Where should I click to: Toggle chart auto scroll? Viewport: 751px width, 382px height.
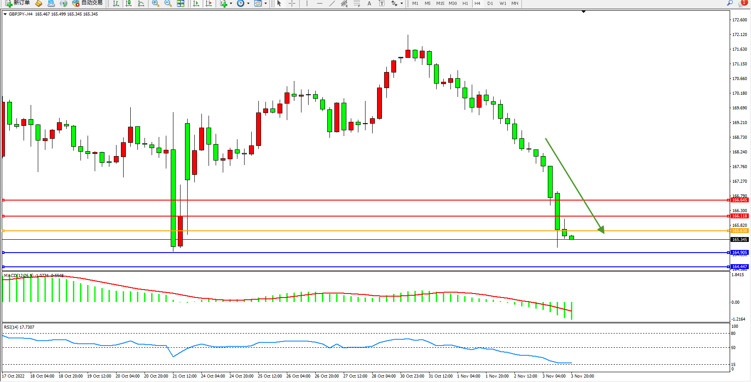click(x=196, y=4)
